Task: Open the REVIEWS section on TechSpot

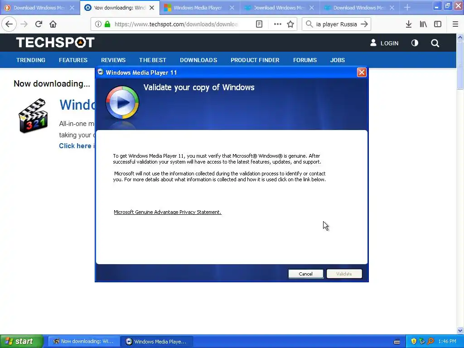Action: tap(113, 60)
